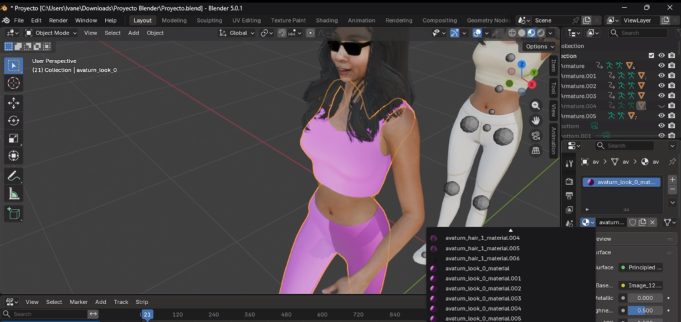The image size is (681, 322).
Task: Activate the Measure tool
Action: [13, 194]
